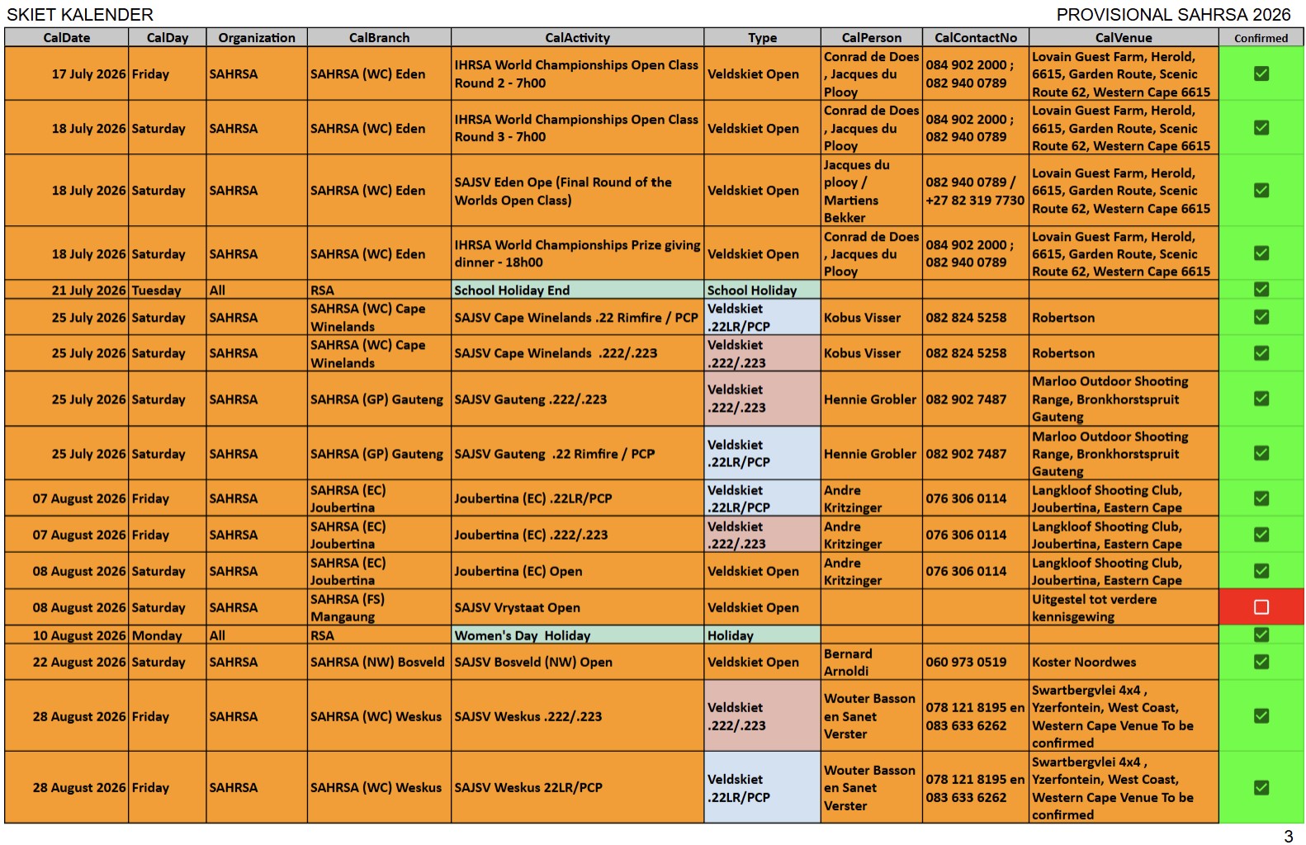Toggle Confirmed checkbox for SAJSV Weskus 22LR/PCP row
Image resolution: width=1306 pixels, height=845 pixels.
pos(1261,788)
